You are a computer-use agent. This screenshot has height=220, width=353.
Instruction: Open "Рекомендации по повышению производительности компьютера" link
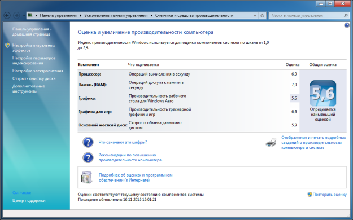(130, 157)
